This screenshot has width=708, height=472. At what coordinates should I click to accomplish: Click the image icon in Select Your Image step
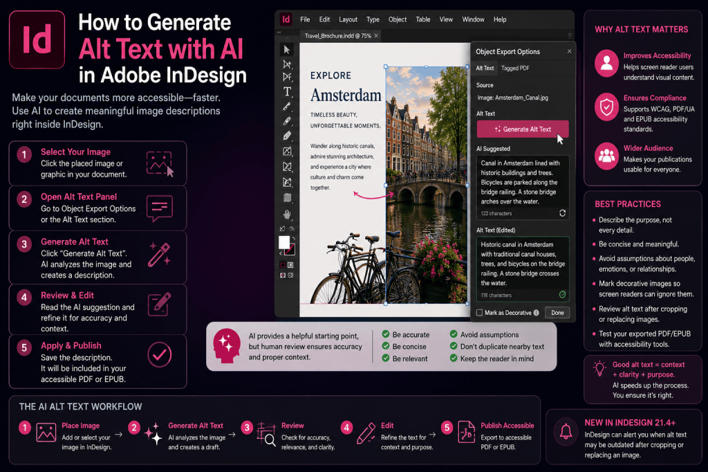click(159, 163)
